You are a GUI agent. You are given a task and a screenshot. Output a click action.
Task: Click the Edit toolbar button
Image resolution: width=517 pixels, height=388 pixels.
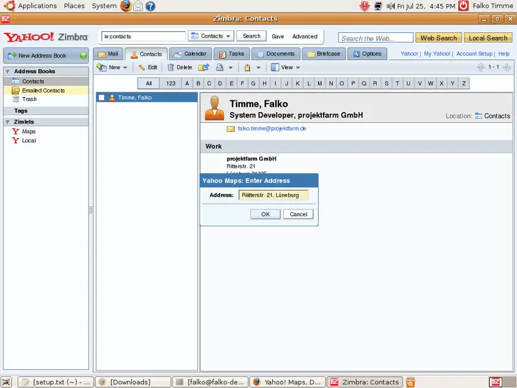148,67
